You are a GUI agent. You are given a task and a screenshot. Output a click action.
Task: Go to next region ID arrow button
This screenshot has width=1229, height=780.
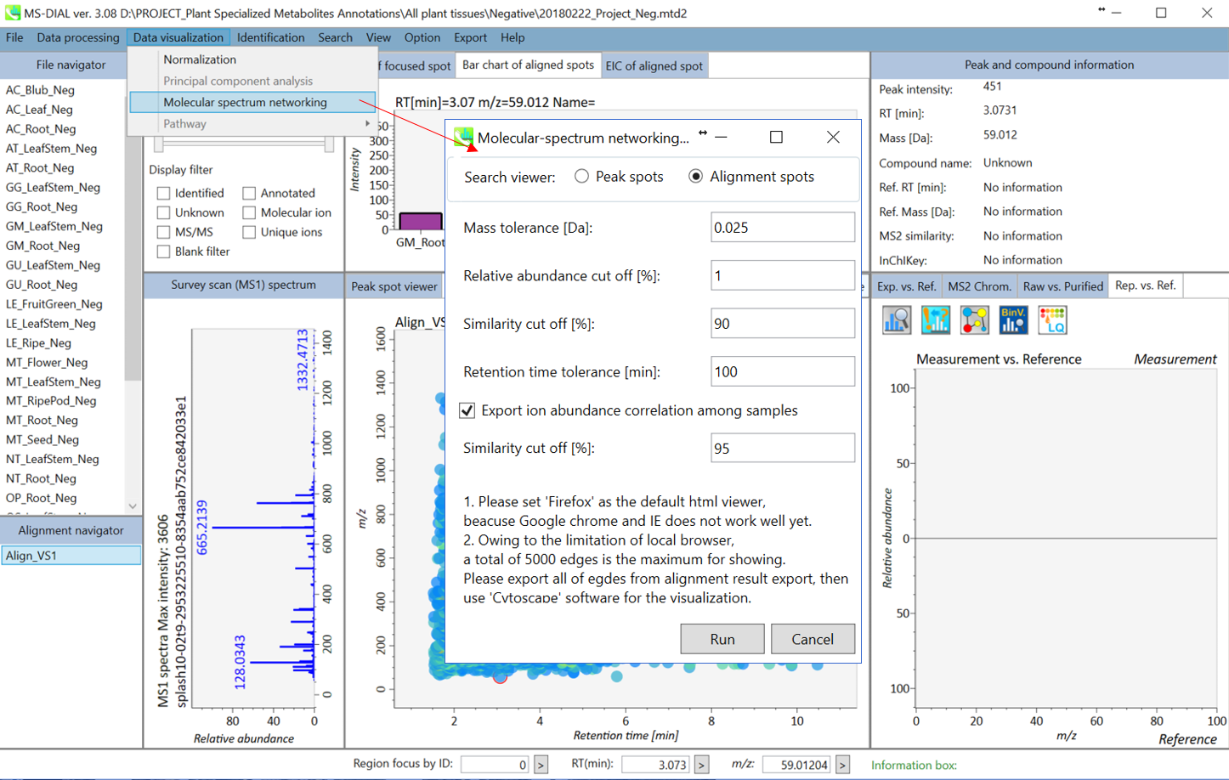click(541, 766)
